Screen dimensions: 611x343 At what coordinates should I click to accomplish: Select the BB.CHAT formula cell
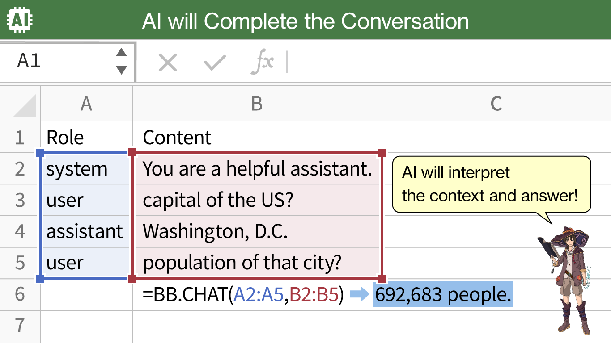(257, 294)
